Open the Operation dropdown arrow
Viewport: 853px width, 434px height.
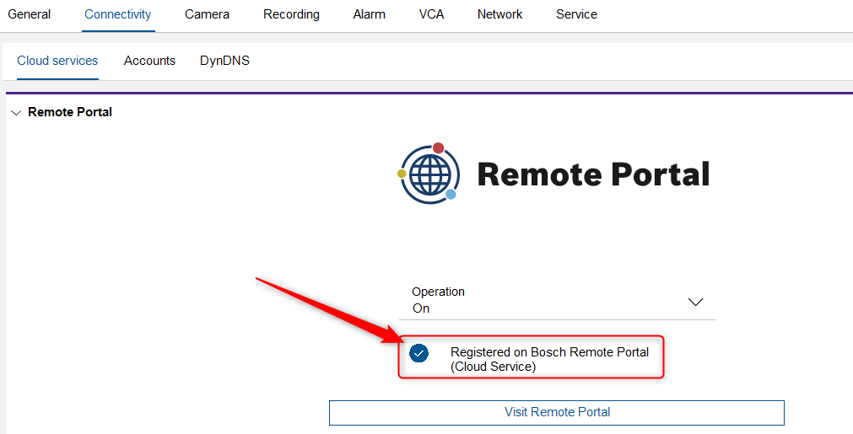696,302
